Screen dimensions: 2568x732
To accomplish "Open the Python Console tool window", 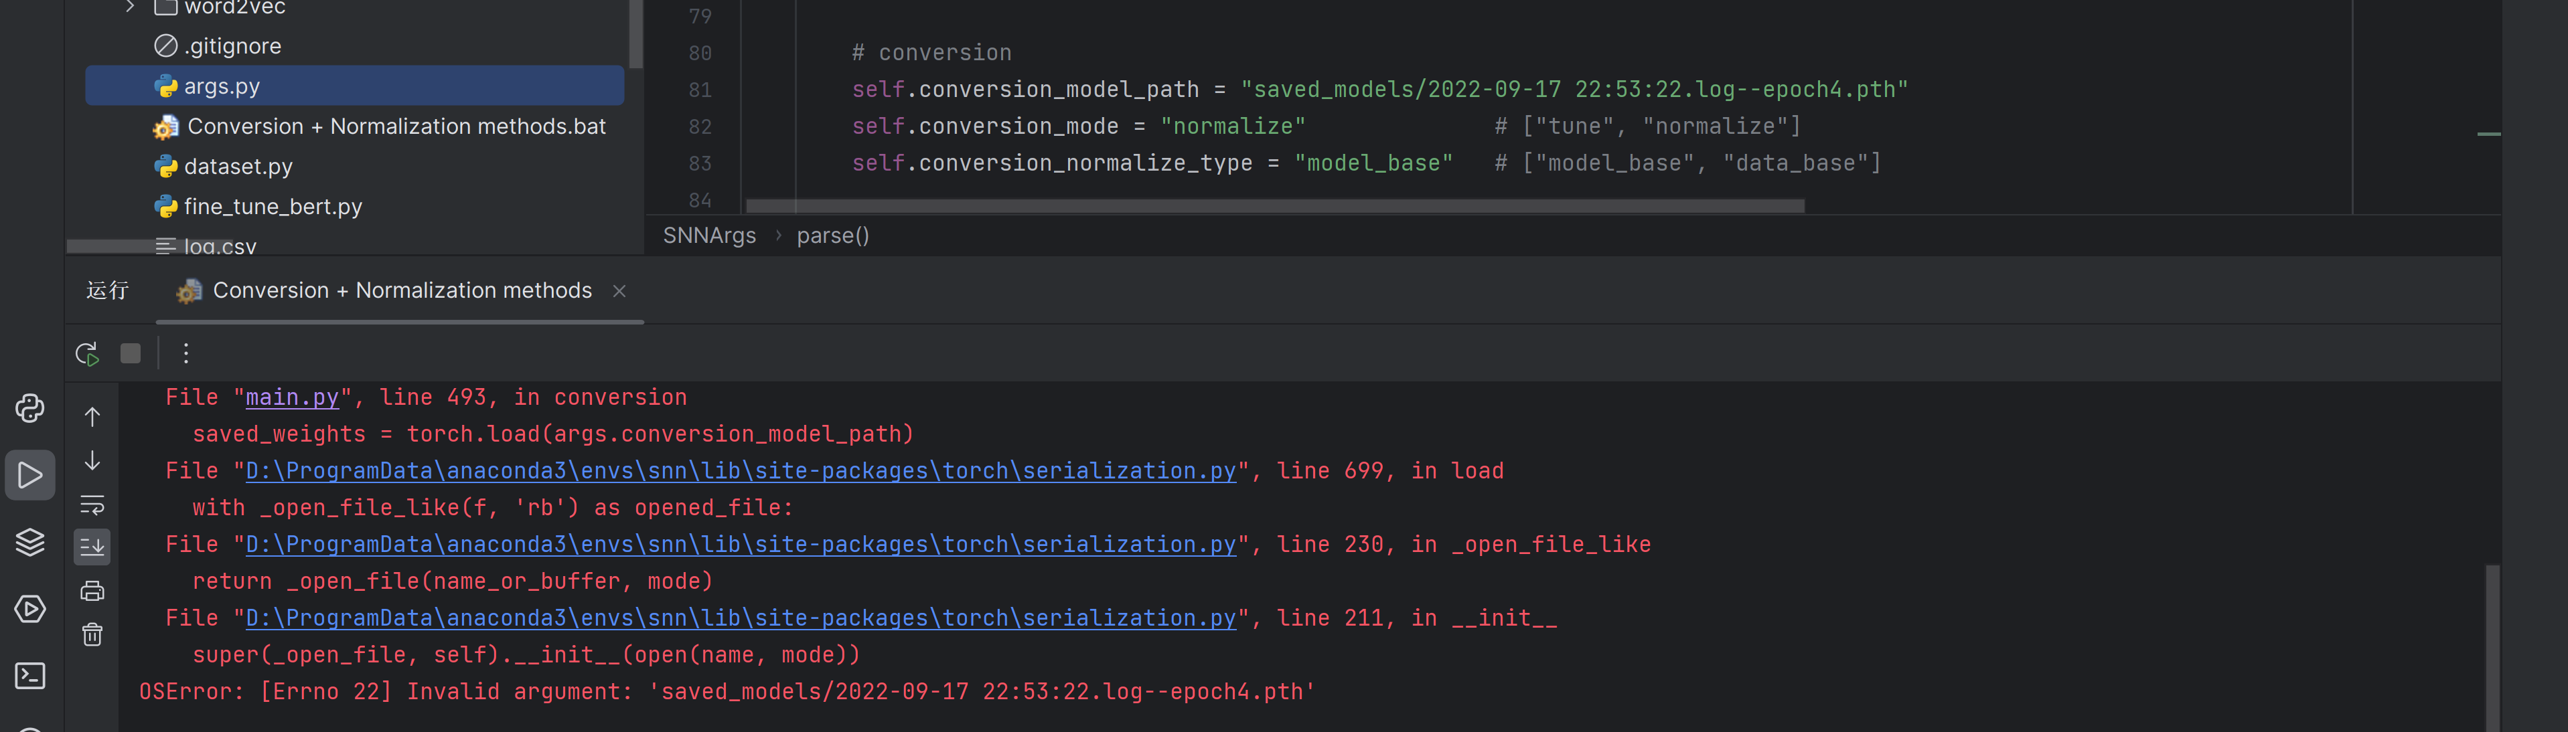I will click(x=30, y=408).
